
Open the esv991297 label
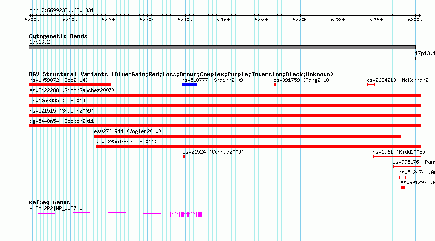(417, 182)
